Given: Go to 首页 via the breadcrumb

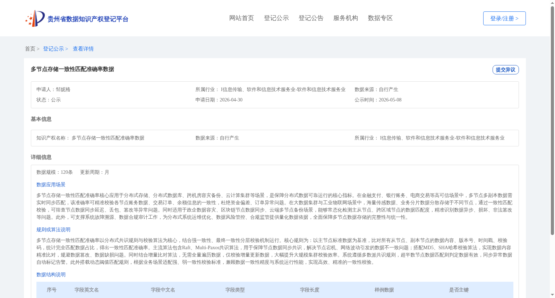Looking at the screenshot, I should coord(30,49).
